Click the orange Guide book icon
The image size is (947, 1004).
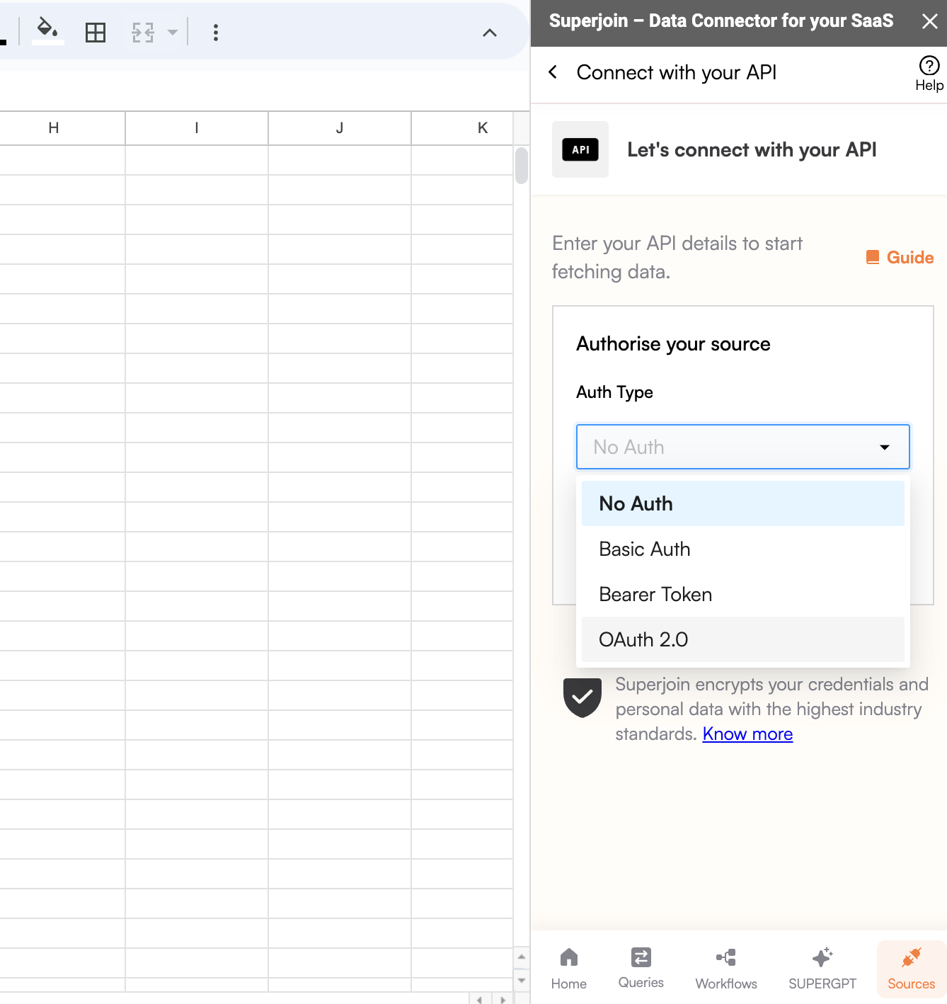tap(873, 257)
